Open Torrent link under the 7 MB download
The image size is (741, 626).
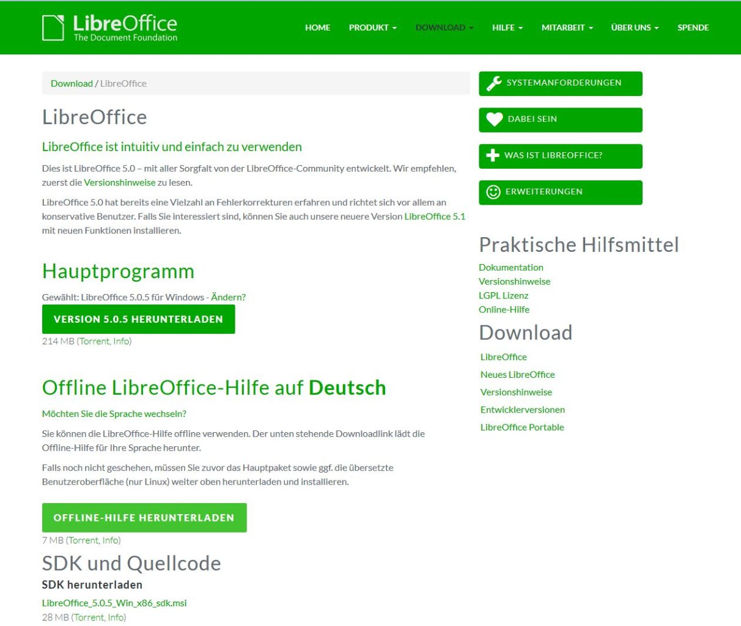(x=84, y=540)
